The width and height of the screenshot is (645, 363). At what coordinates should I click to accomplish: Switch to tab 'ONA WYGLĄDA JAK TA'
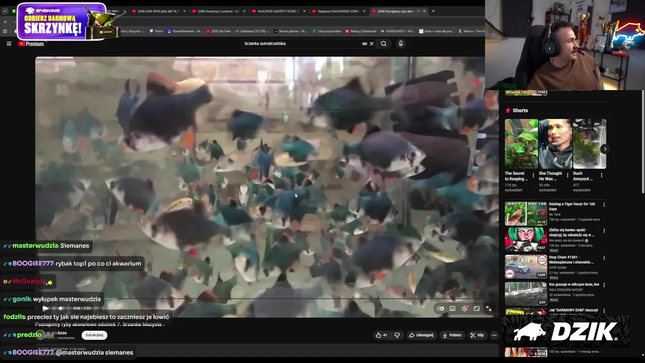(x=159, y=11)
